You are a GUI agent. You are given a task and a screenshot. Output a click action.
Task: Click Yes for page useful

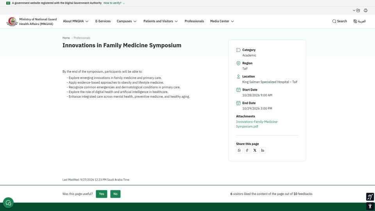click(x=102, y=194)
